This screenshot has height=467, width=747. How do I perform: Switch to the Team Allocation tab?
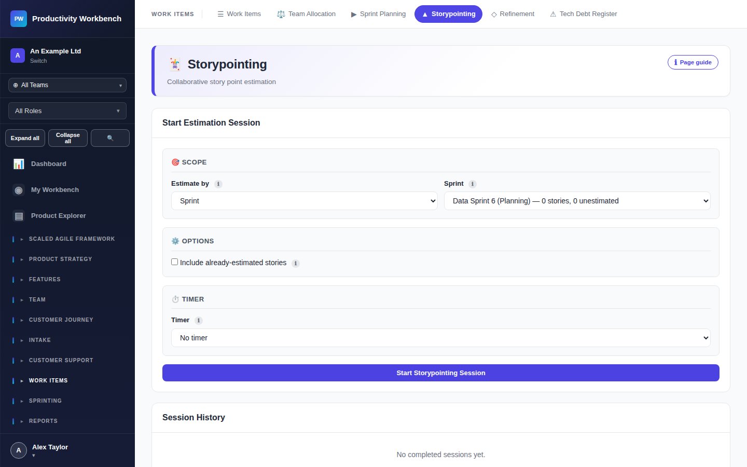pyautogui.click(x=307, y=14)
